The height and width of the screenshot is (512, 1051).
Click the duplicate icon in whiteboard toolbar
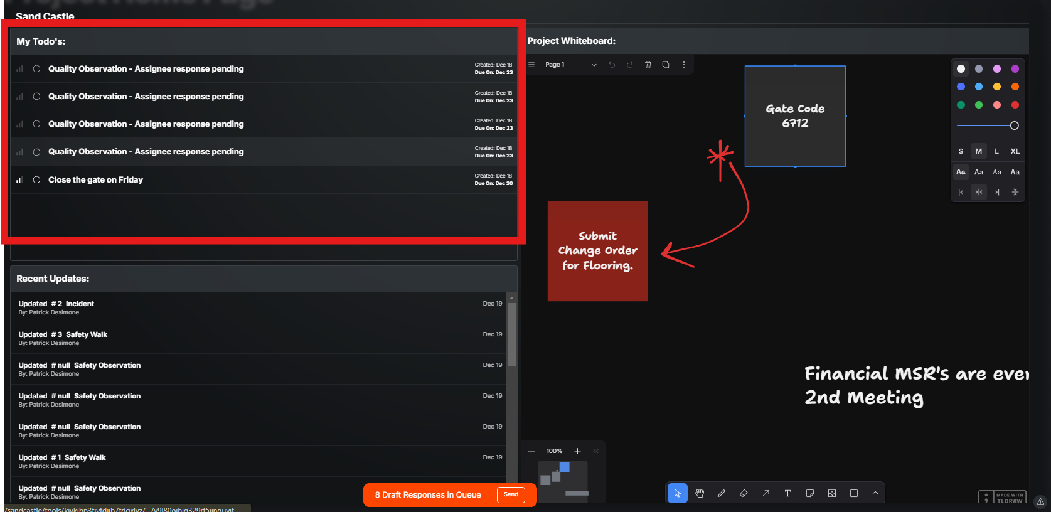(x=666, y=65)
